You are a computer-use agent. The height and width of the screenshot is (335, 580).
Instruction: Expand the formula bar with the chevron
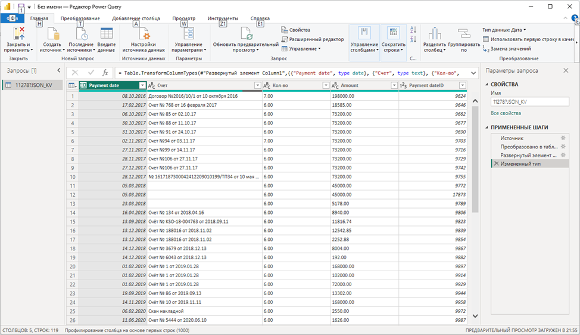(x=473, y=73)
